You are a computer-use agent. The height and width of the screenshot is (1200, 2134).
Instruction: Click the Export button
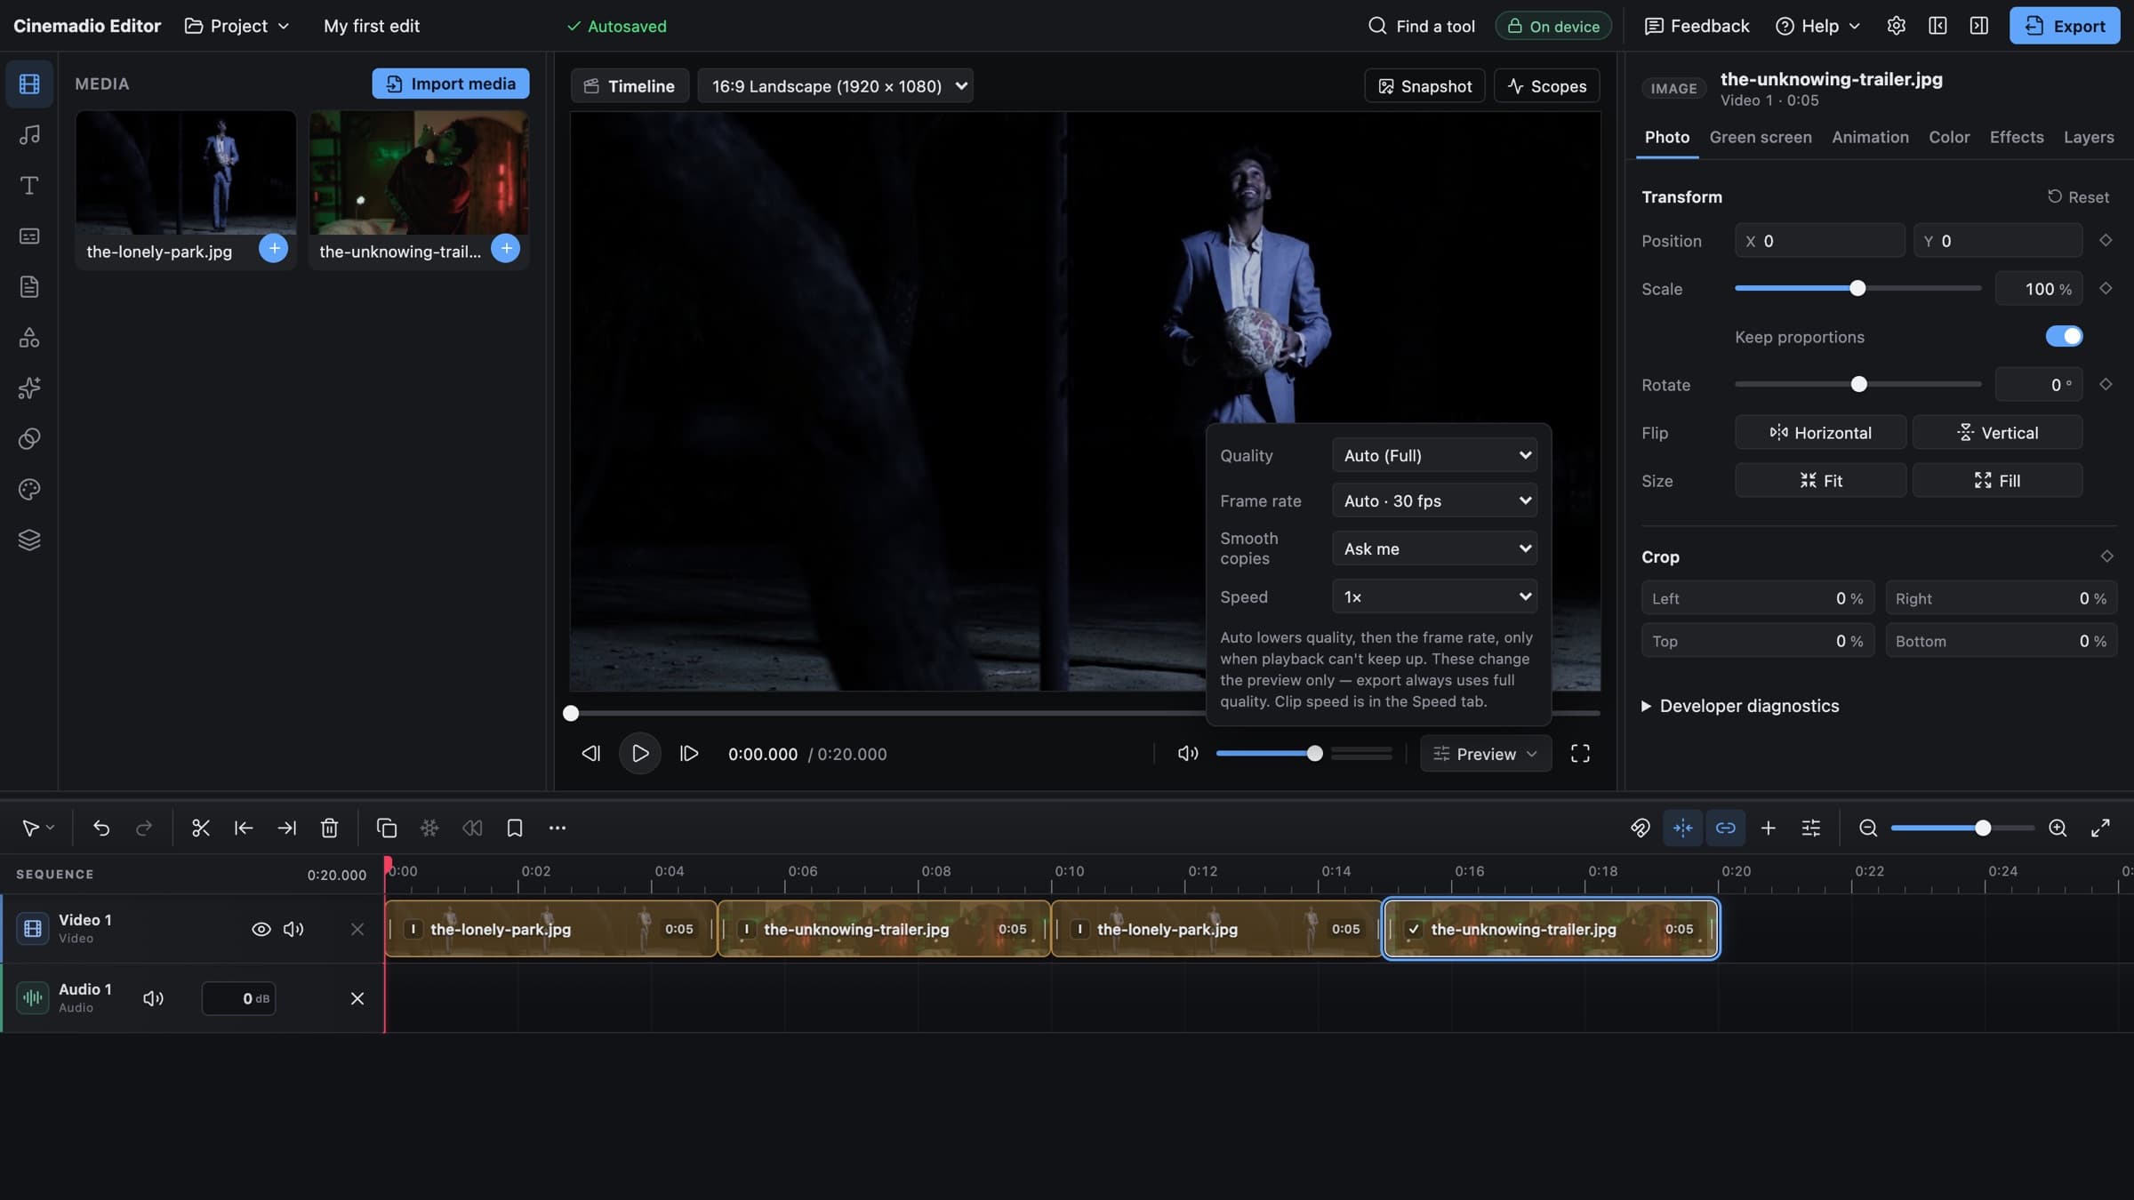coord(2065,26)
